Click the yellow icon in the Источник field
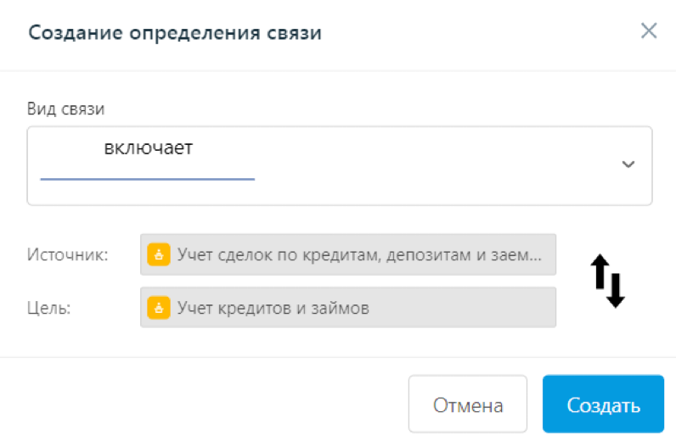 pos(159,254)
